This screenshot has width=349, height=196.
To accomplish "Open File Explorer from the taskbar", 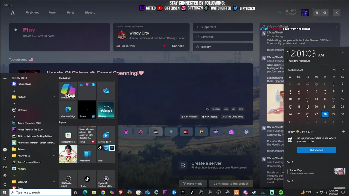I will pos(94,192).
